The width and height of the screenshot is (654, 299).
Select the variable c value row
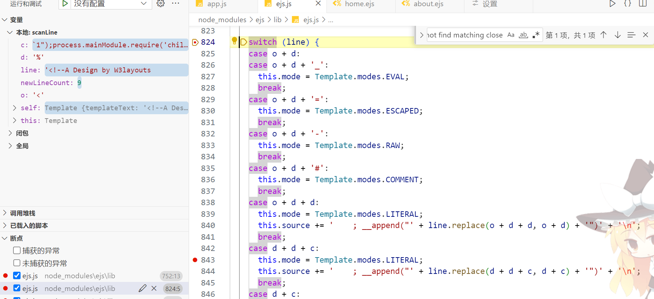point(111,45)
